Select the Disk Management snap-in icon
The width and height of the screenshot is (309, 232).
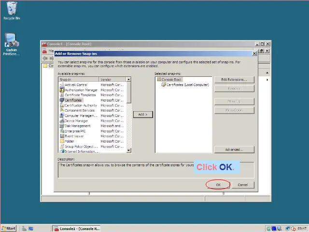coord(62,126)
